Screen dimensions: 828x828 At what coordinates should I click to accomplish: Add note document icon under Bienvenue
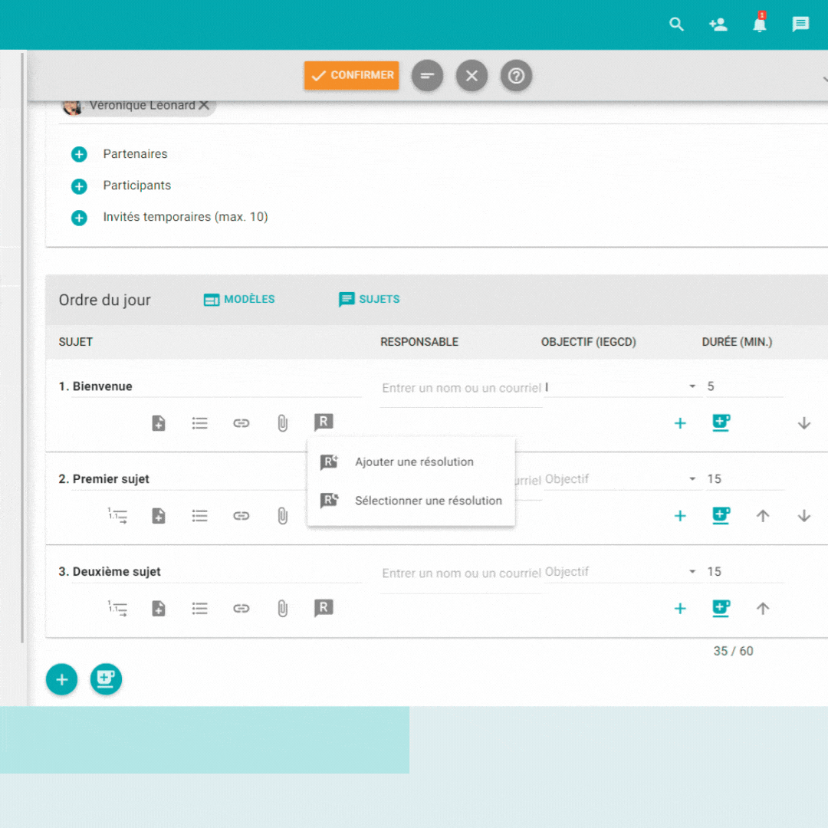click(x=159, y=423)
